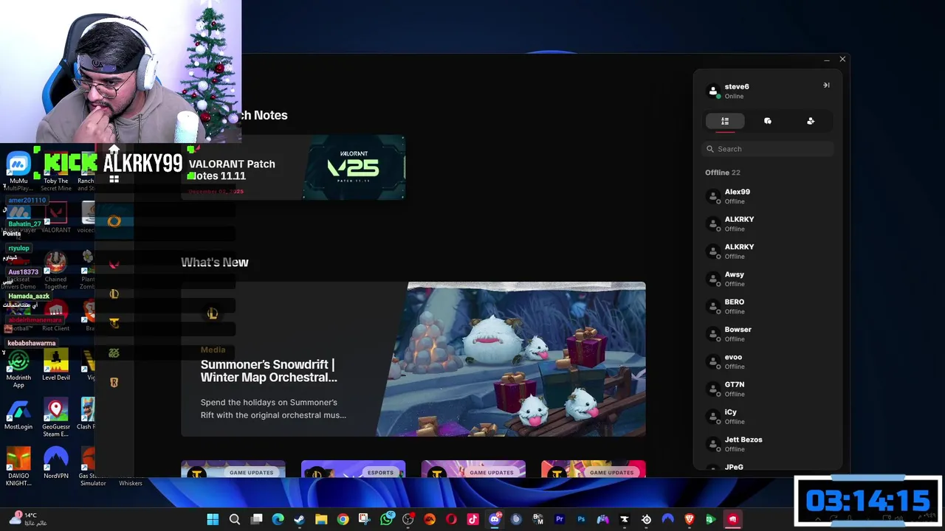Select the highlighted ring icon in Riot sidebar
Viewport: 945px width, 531px height.
(x=114, y=221)
